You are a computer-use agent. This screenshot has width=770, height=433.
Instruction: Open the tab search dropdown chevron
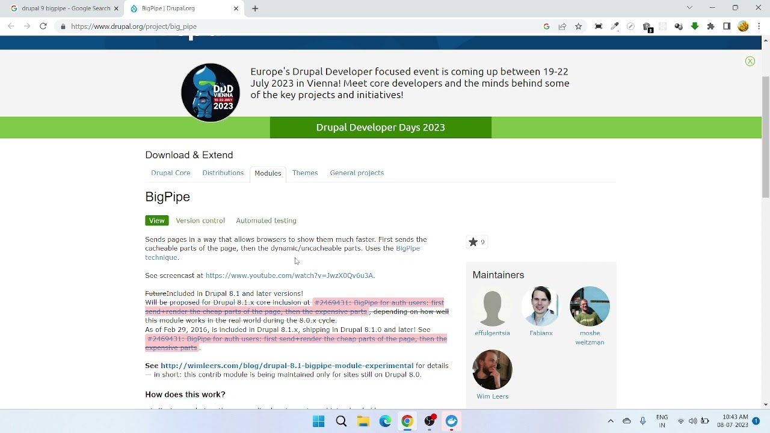689,8
